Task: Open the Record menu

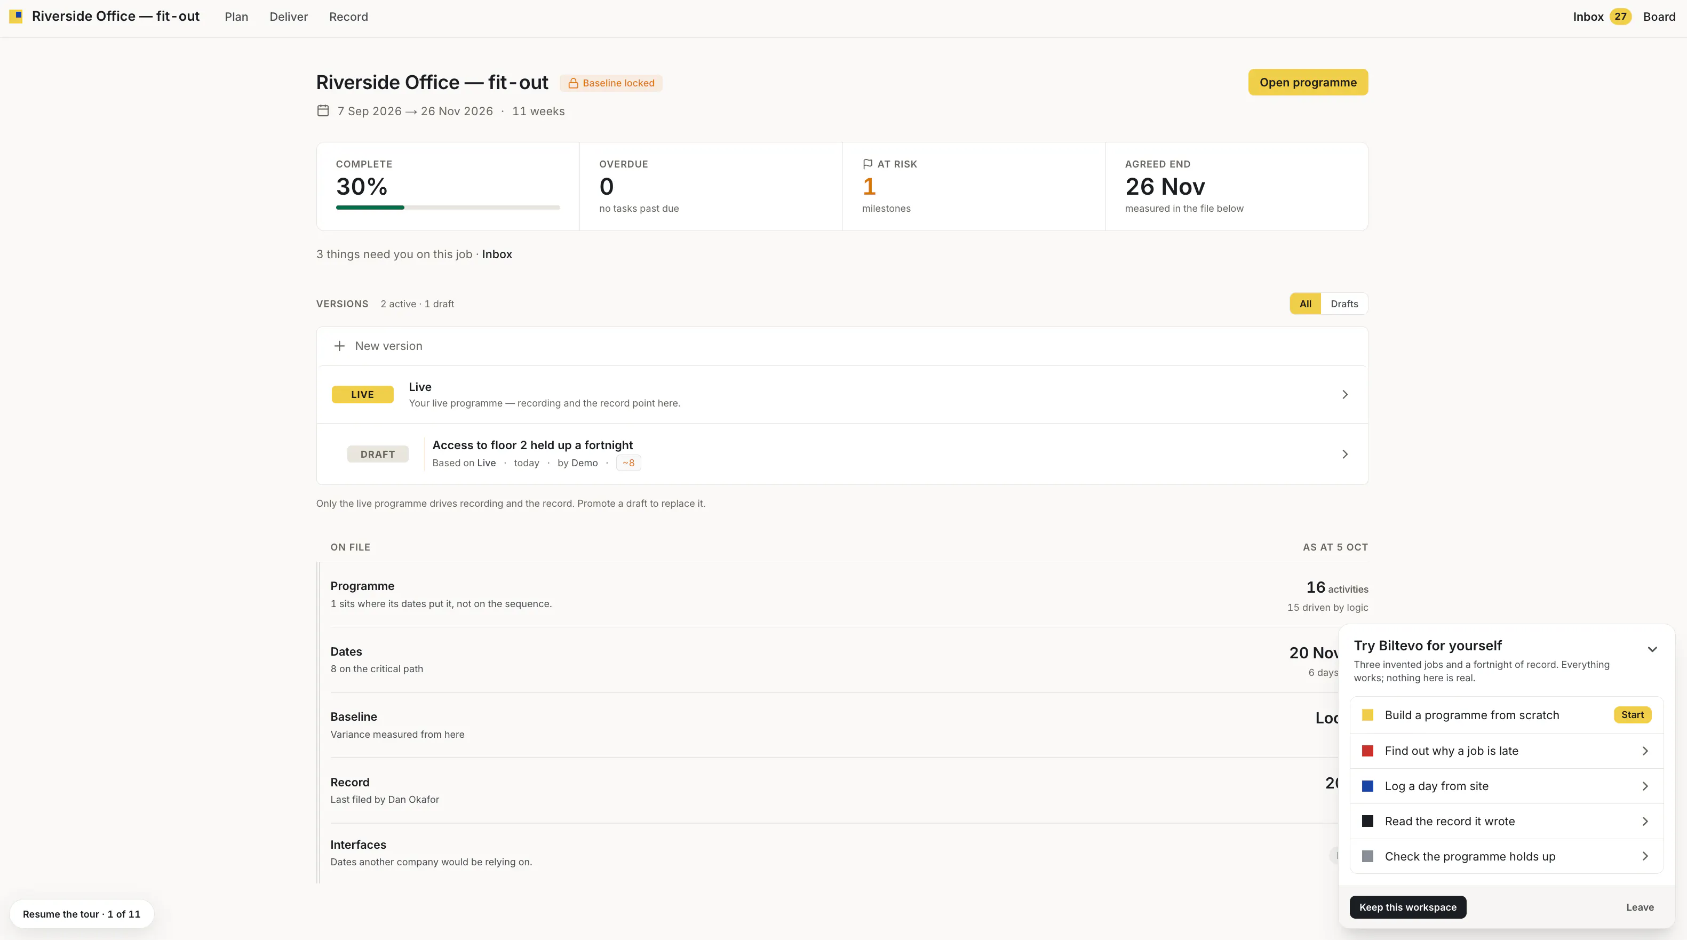Action: (348, 17)
